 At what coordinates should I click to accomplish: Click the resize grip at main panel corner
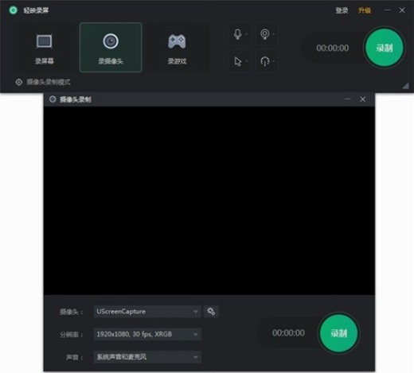point(405,86)
